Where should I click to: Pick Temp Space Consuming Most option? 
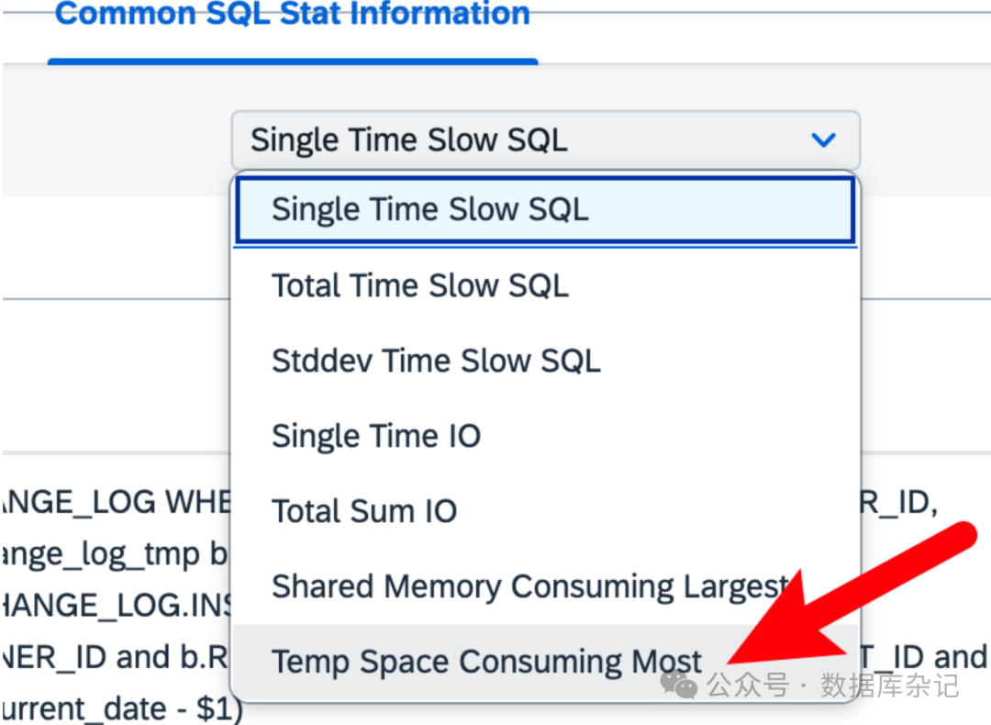pyautogui.click(x=486, y=662)
